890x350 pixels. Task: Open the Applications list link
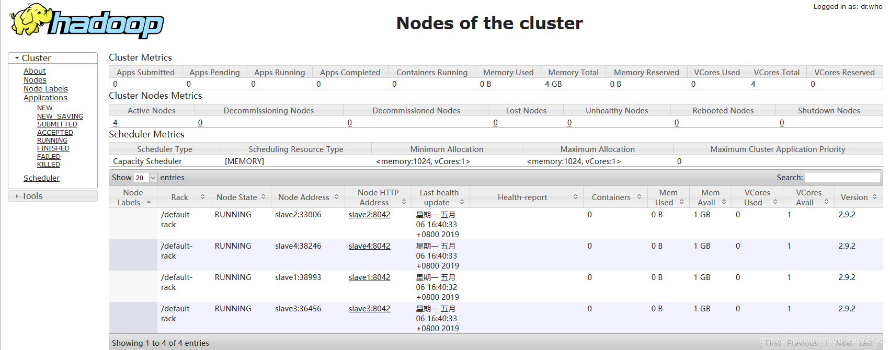click(x=45, y=98)
